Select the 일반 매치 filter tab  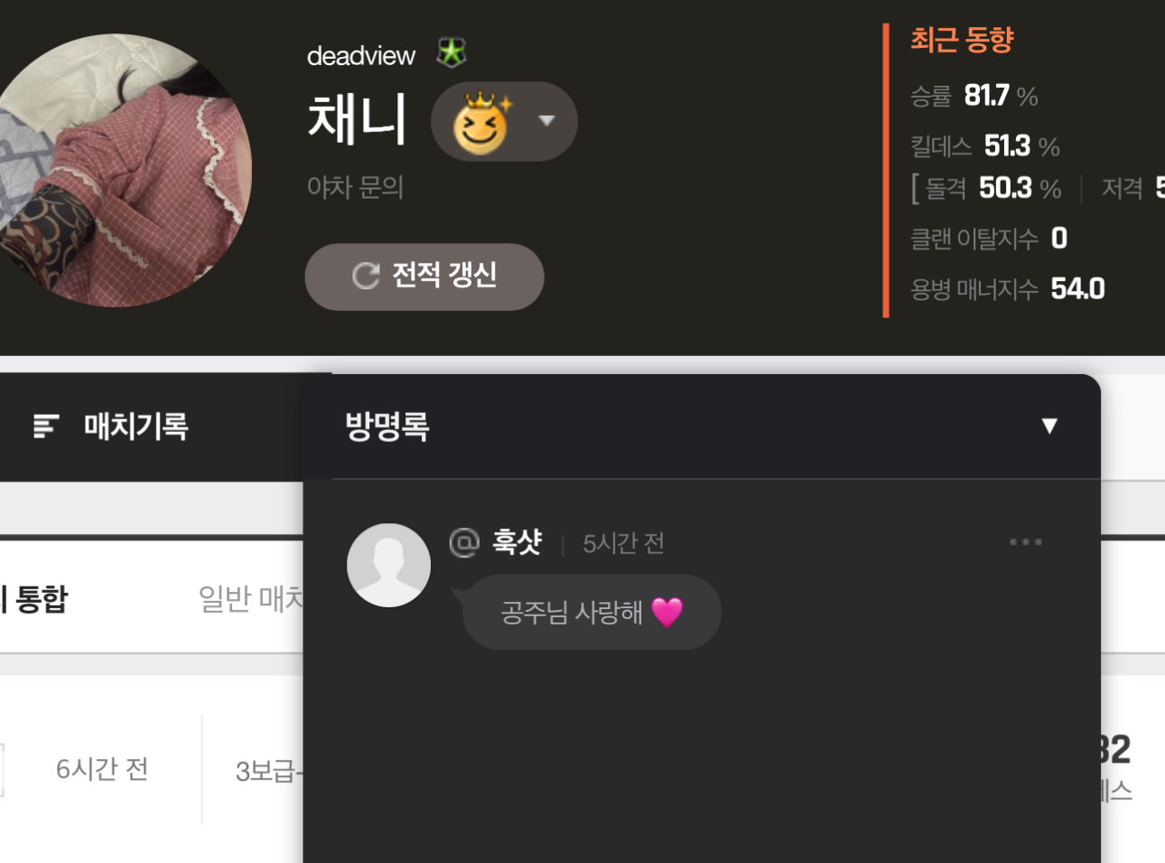(x=251, y=598)
